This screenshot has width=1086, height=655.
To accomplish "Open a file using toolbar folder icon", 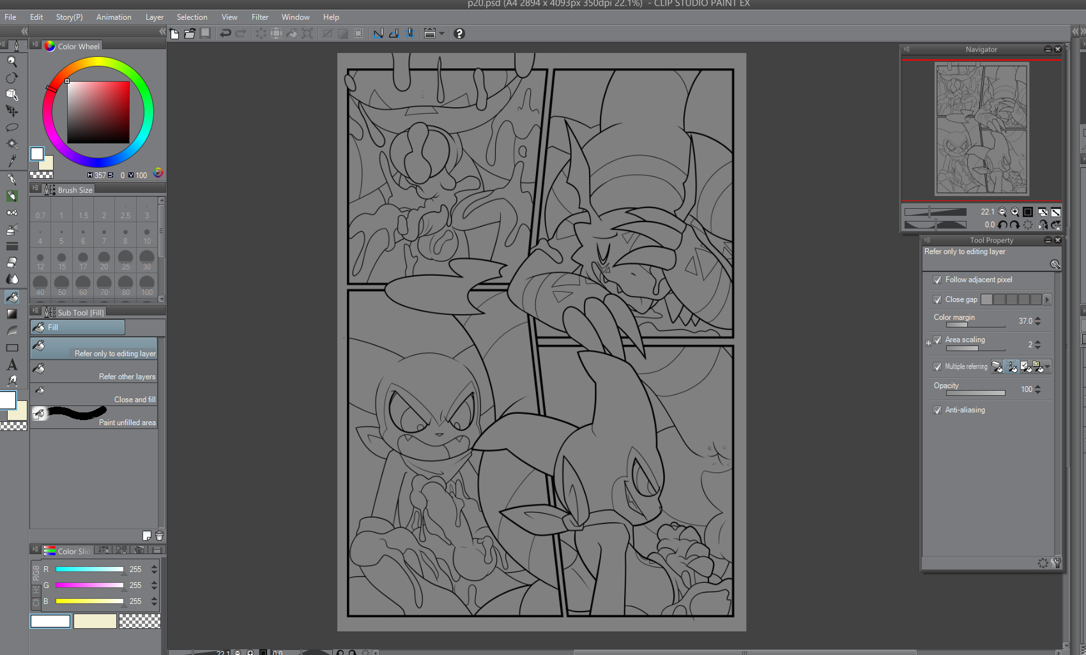I will [x=190, y=33].
